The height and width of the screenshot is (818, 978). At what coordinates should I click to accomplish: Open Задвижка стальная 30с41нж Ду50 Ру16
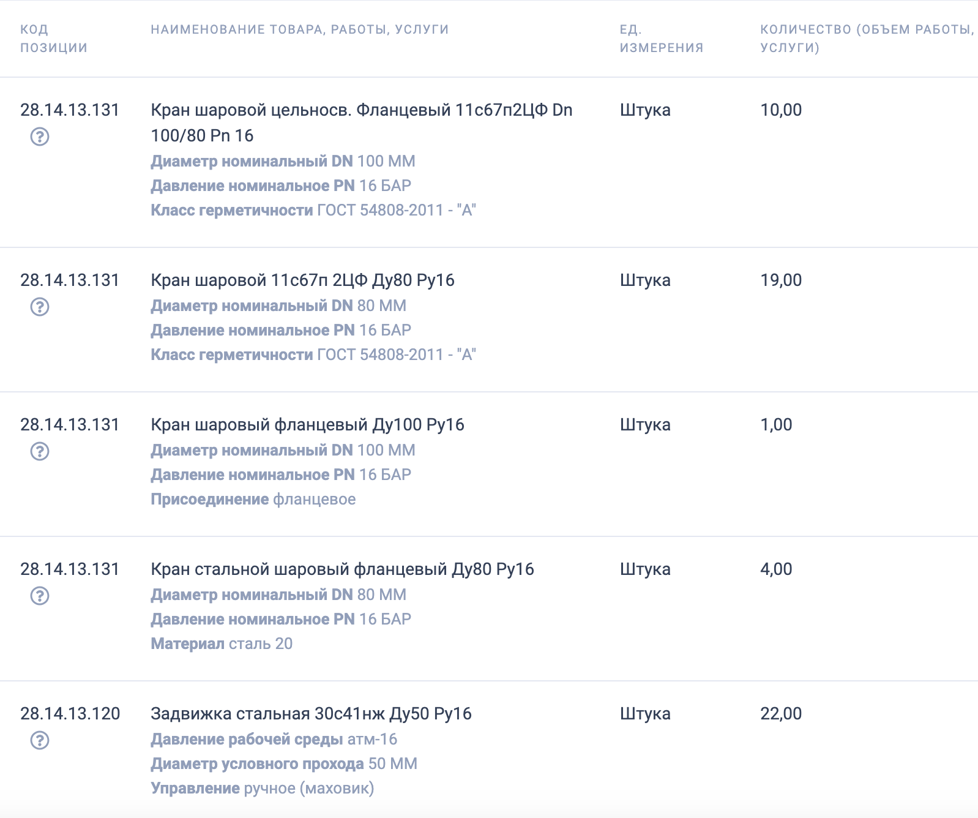tap(311, 714)
